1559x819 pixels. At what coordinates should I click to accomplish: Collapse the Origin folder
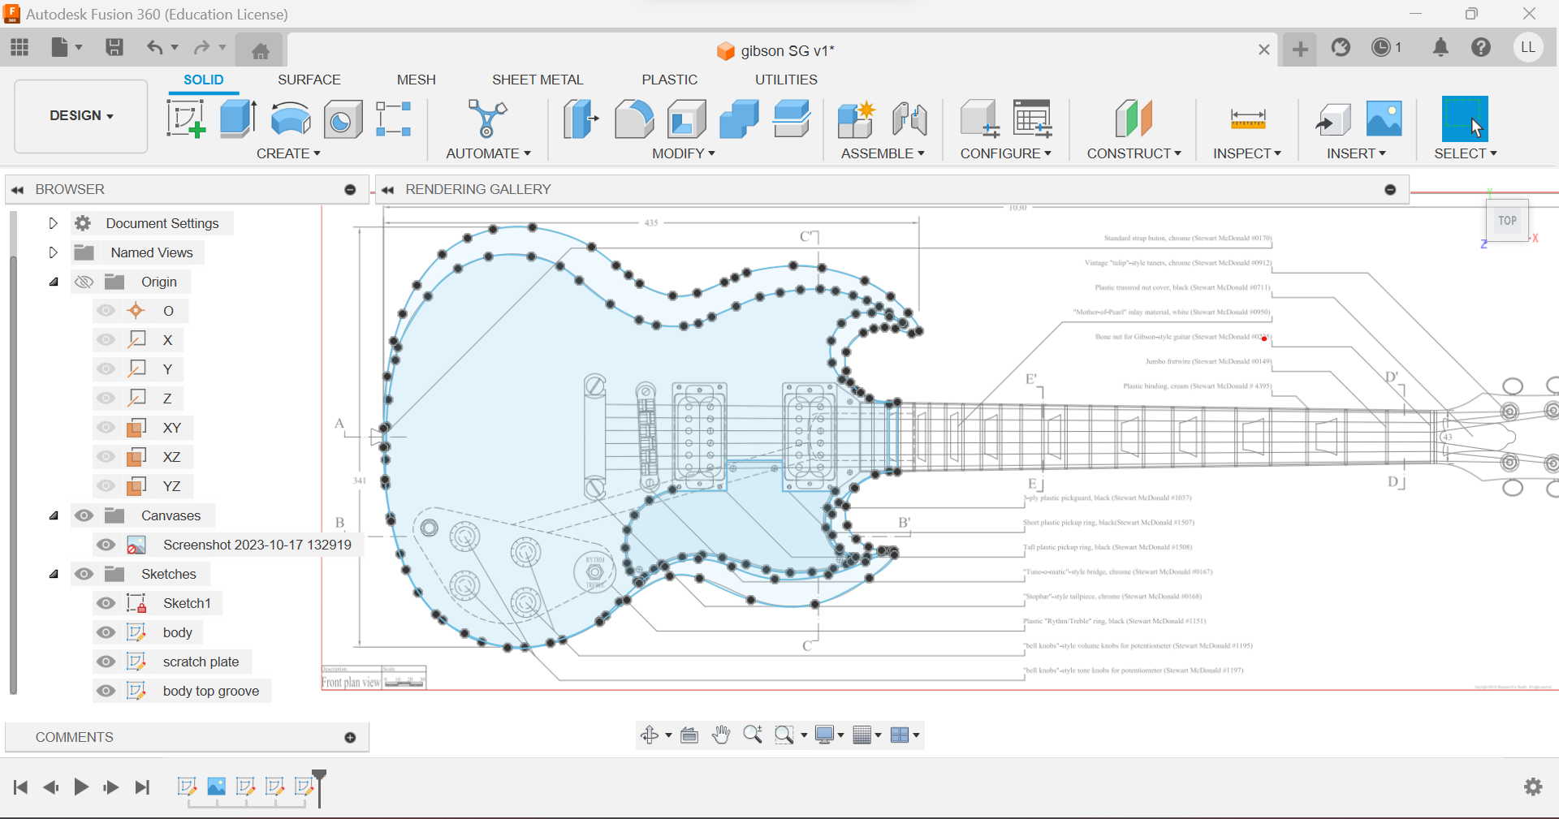click(54, 282)
